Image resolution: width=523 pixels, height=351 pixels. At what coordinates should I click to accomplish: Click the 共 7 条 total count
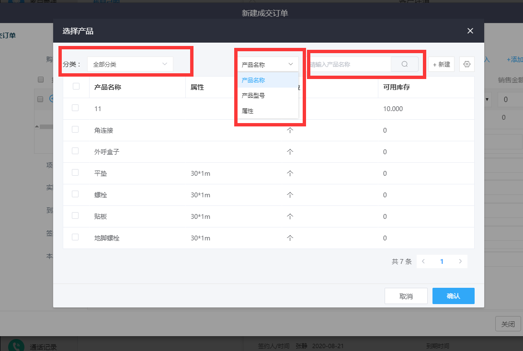tap(401, 261)
